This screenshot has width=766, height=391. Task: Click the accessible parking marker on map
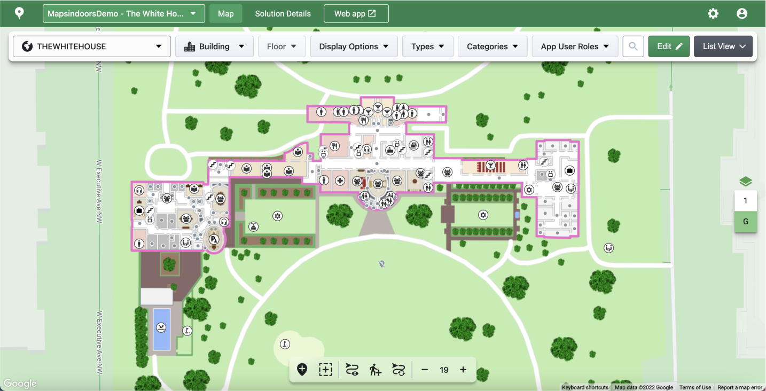pyautogui.click(x=214, y=239)
